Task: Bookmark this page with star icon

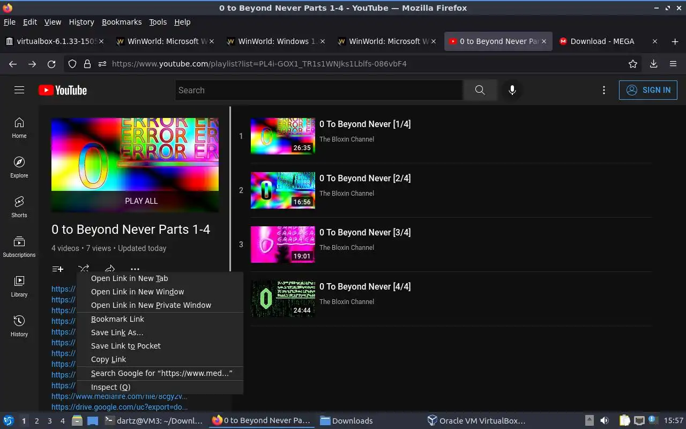Action: point(633,64)
